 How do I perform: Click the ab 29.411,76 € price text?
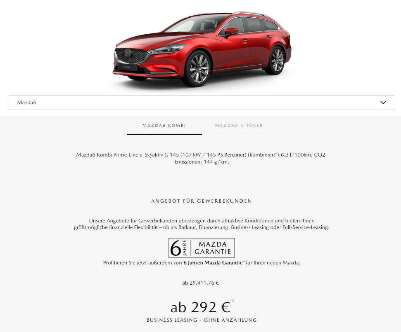201,283
